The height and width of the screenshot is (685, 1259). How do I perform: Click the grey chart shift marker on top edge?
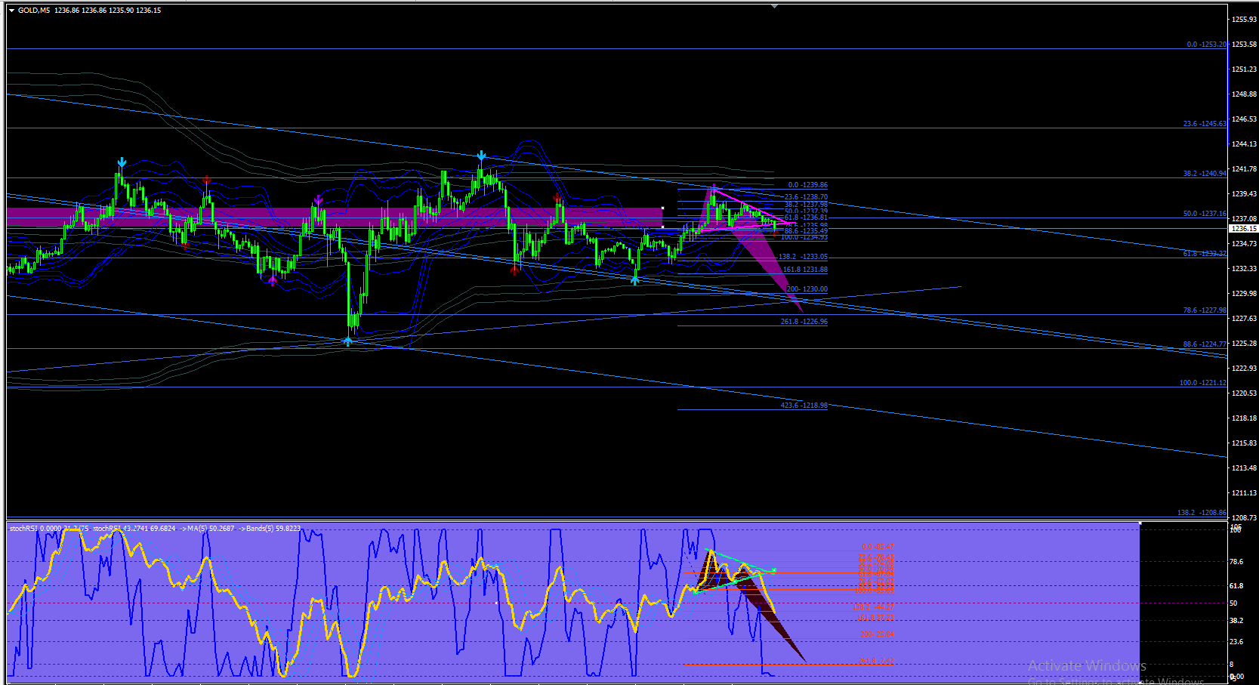click(774, 6)
